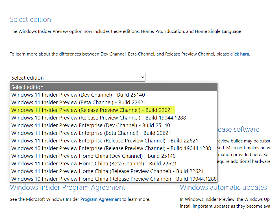Image resolution: width=270 pixels, height=209 pixels.
Task: Click the Windows automatic updates heading
Action: pyautogui.click(x=223, y=187)
